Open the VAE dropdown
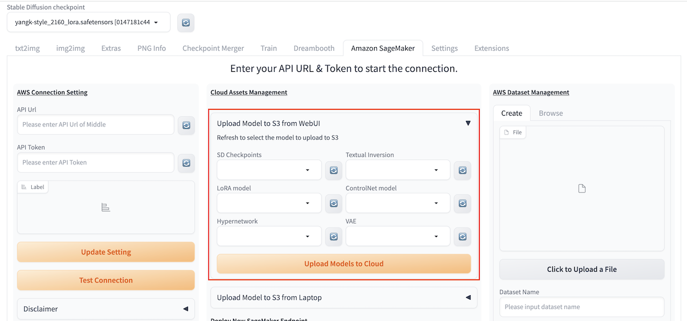The height and width of the screenshot is (321, 687). pos(398,236)
